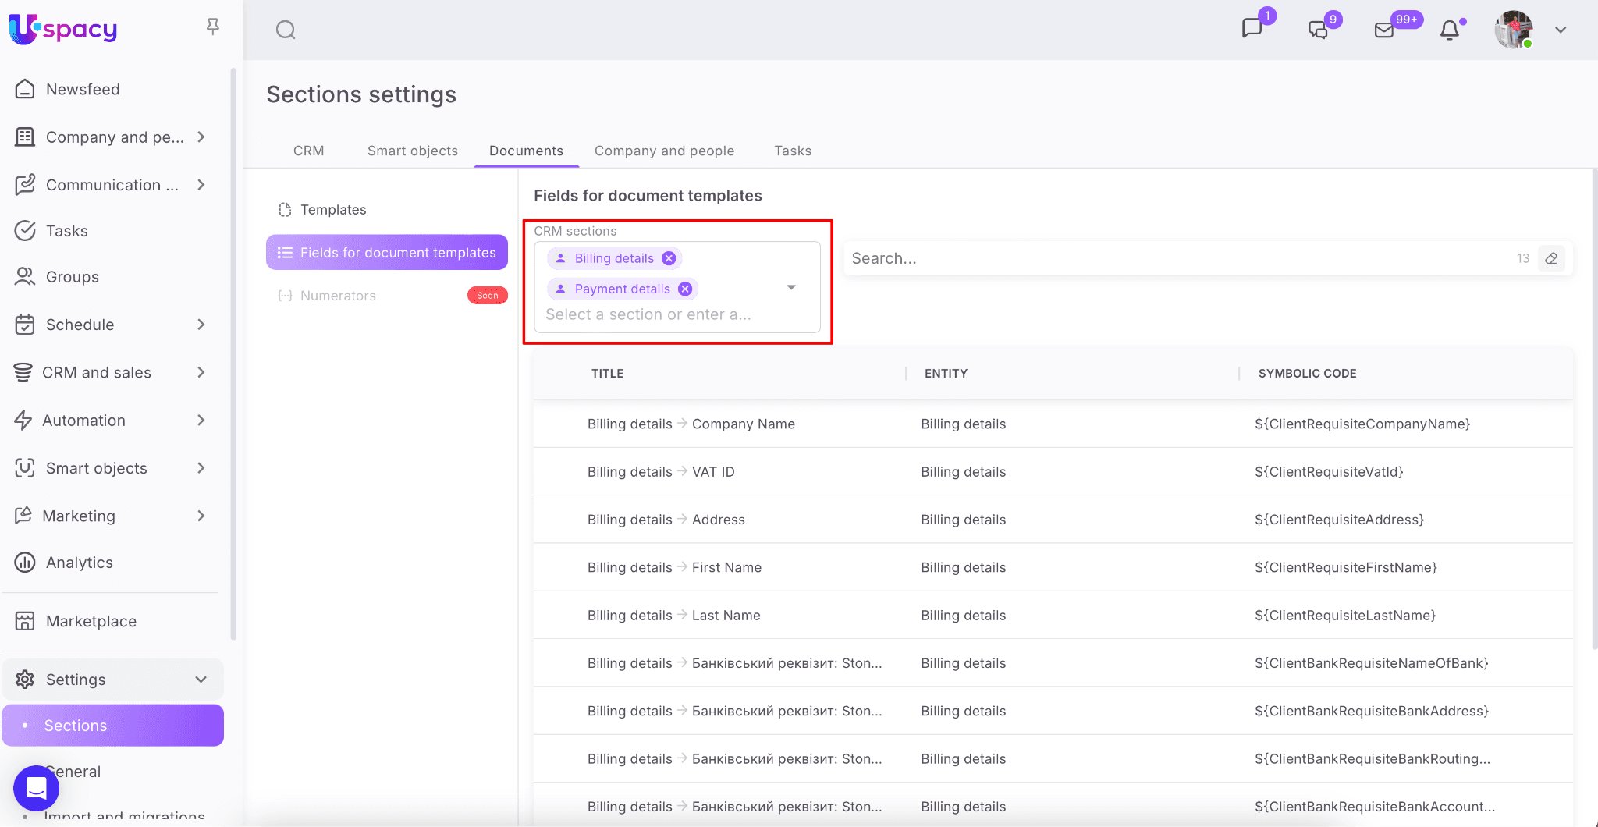This screenshot has height=827, width=1598.
Task: Open the user profile dropdown arrow
Action: [x=1561, y=30]
